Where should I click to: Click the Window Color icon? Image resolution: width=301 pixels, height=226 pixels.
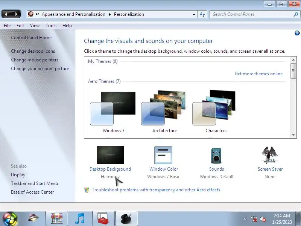[x=163, y=155]
